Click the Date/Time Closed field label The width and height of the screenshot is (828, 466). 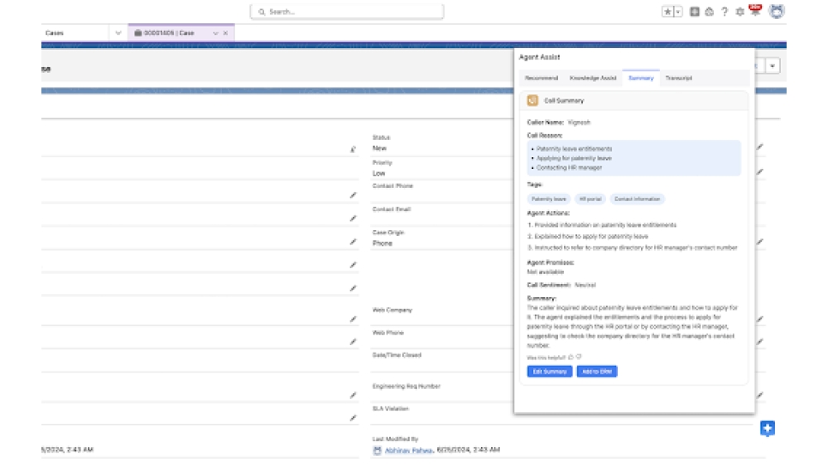pyautogui.click(x=397, y=355)
